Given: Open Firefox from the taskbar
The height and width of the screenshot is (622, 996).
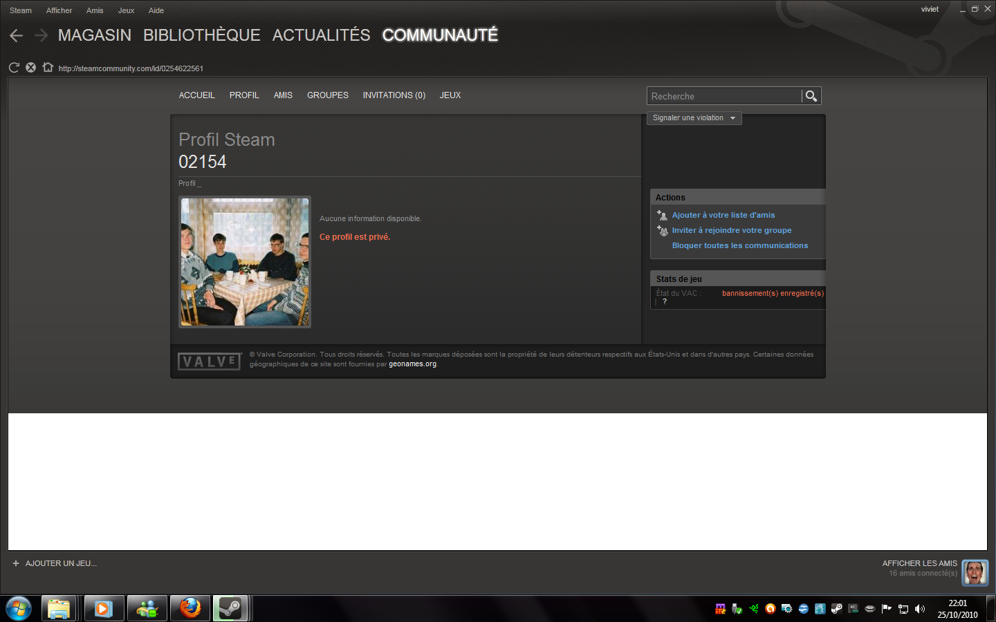Looking at the screenshot, I should click(x=190, y=608).
